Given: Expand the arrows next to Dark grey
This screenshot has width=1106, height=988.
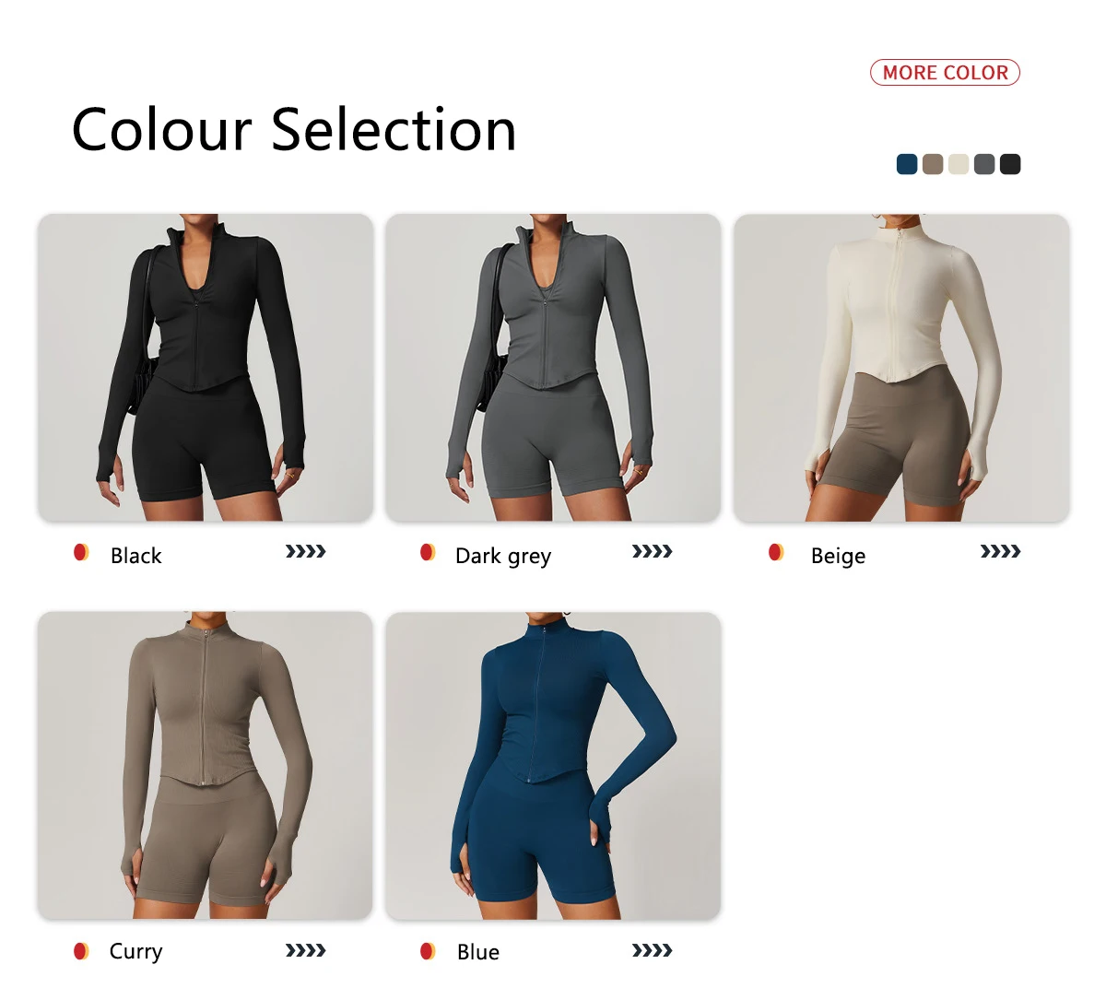Looking at the screenshot, I should click(652, 552).
